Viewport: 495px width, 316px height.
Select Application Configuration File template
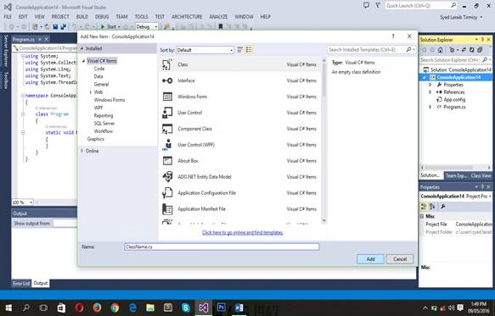click(240, 193)
